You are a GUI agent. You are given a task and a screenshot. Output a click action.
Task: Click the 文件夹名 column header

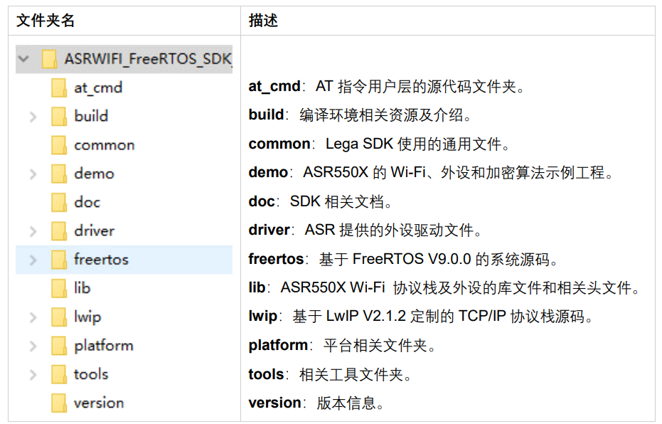[46, 20]
